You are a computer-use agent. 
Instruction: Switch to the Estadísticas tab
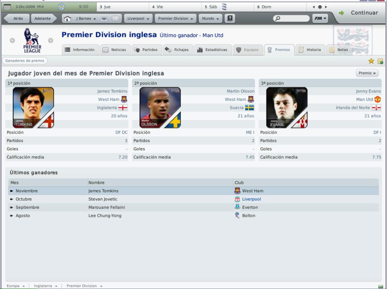213,50
